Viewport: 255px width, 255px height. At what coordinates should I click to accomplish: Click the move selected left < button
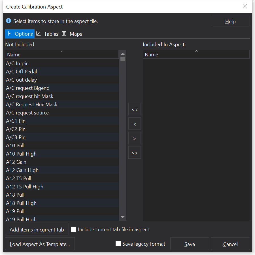[134, 124]
